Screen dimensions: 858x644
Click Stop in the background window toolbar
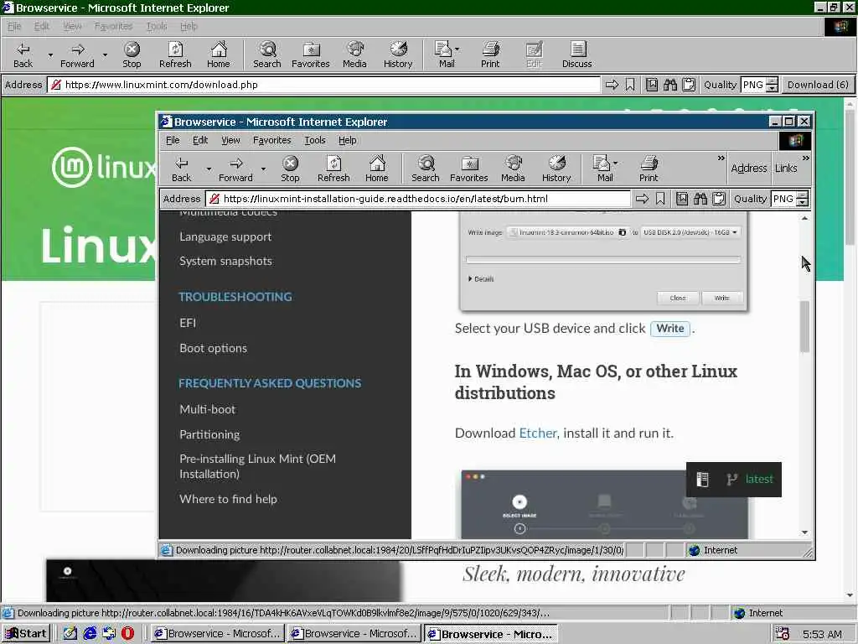click(x=132, y=55)
